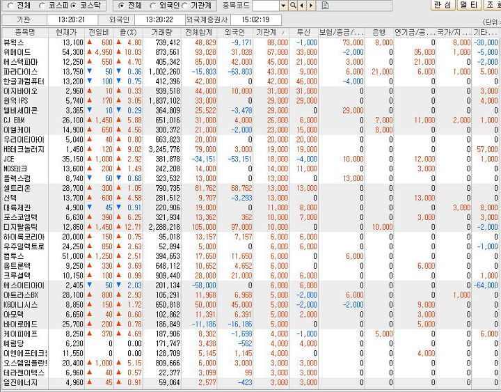501x392 pixels.
Task: Sort by the 국가/지 column header
Action: (454, 32)
